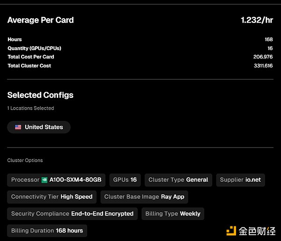Select the Billing Type Weekly chip
281x241 pixels.
[172, 214]
